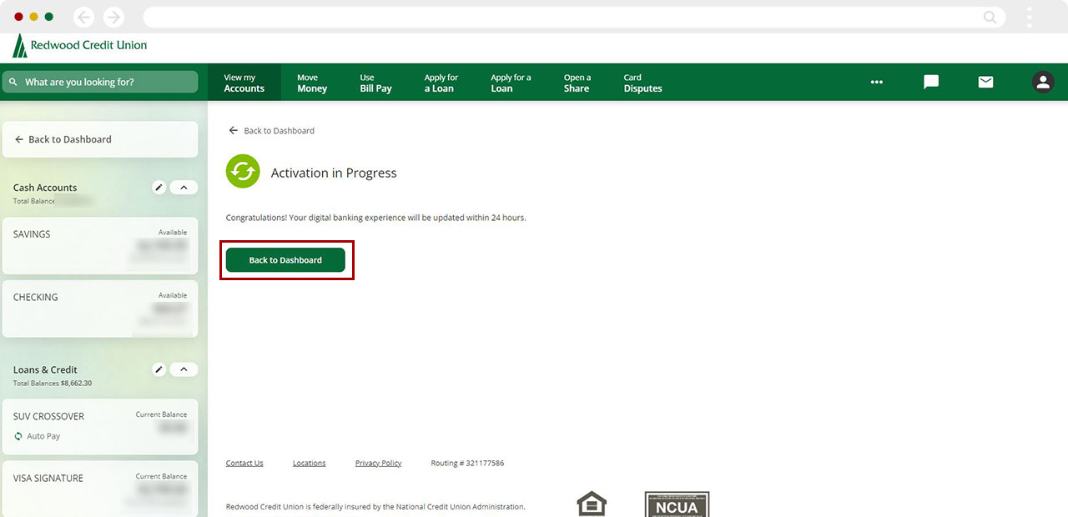Click the search magnifier in the sidebar search box
Image resolution: width=1068 pixels, height=517 pixels.
(13, 83)
